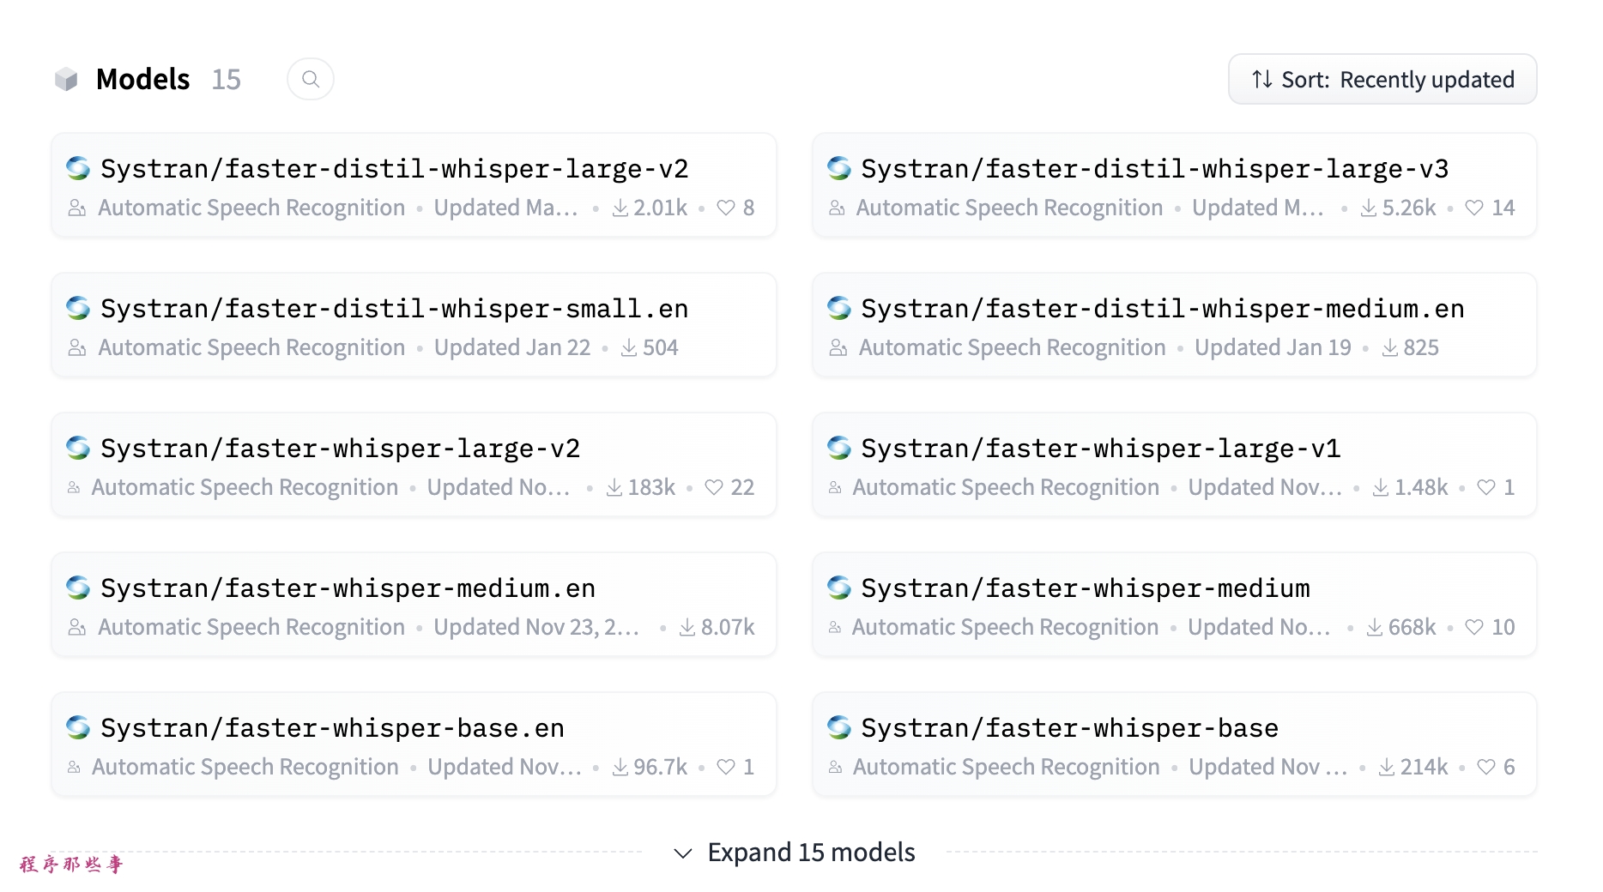
Task: Click the sort arrows icon
Action: pos(1261,79)
